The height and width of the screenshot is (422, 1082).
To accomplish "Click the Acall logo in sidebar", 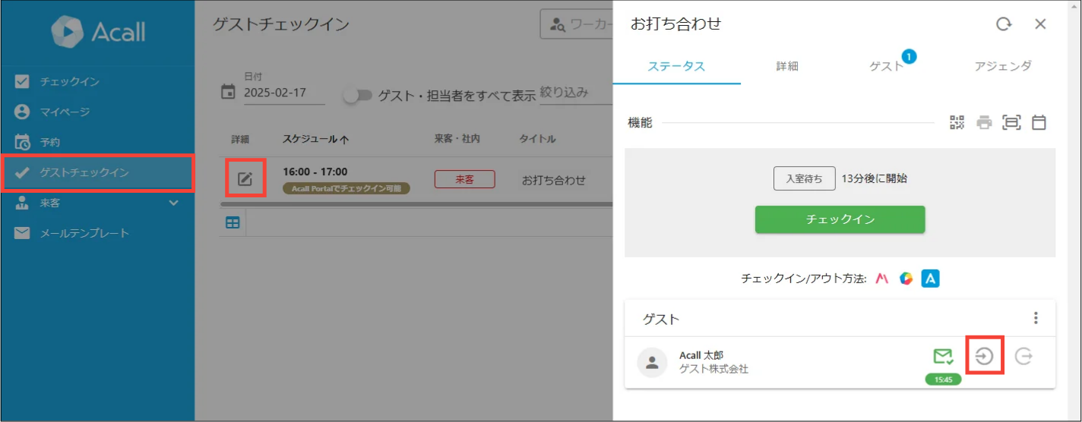I will tap(97, 31).
